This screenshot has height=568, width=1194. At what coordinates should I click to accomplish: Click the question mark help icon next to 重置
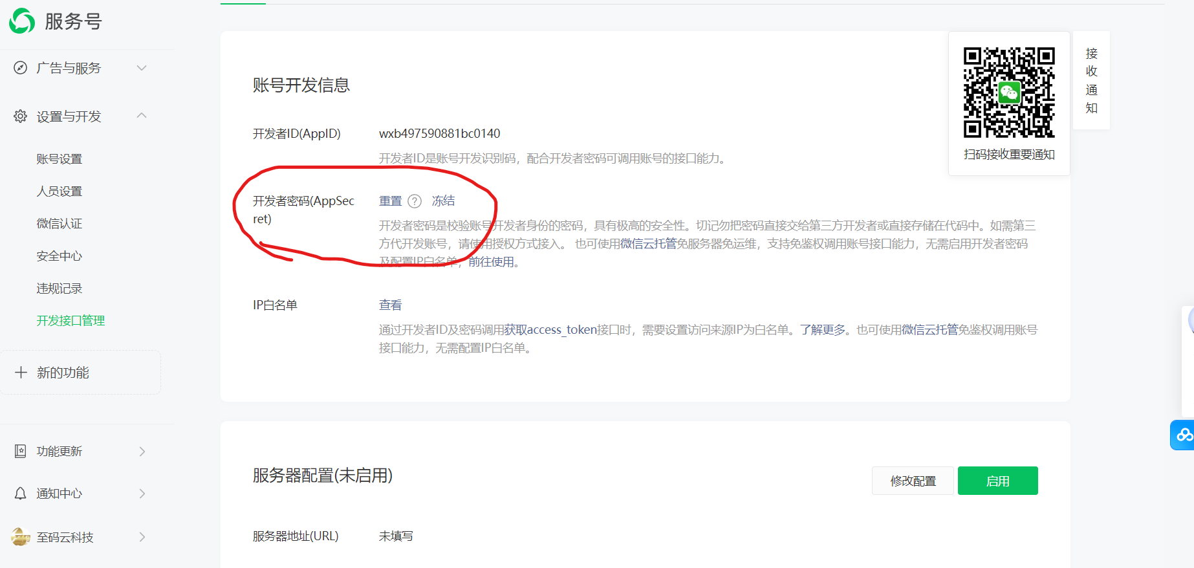pyautogui.click(x=415, y=201)
